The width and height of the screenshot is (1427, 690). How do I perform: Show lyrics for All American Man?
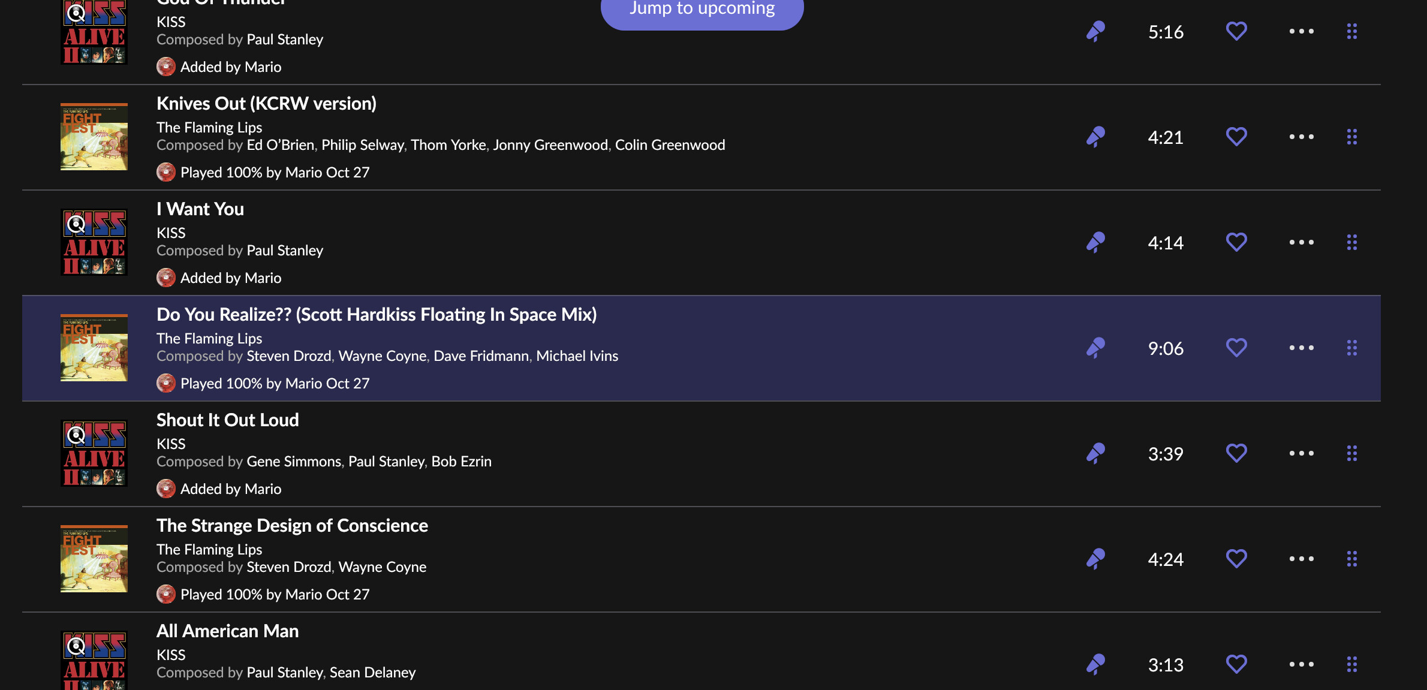[1095, 665]
